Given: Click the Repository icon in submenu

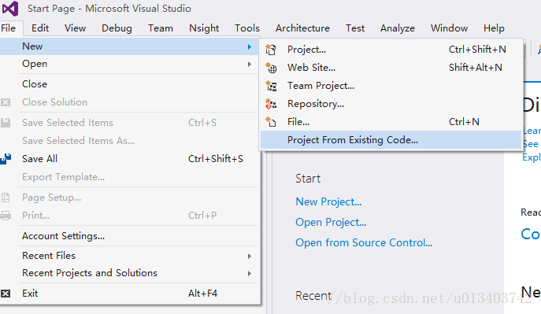Looking at the screenshot, I should (x=271, y=104).
